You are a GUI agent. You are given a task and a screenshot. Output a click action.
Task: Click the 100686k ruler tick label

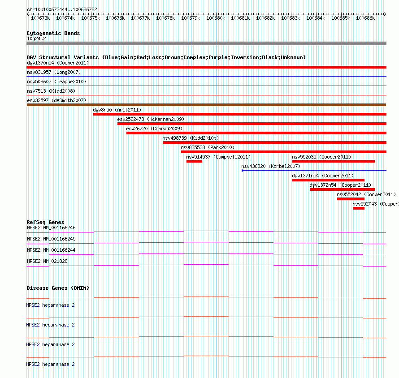(365, 18)
